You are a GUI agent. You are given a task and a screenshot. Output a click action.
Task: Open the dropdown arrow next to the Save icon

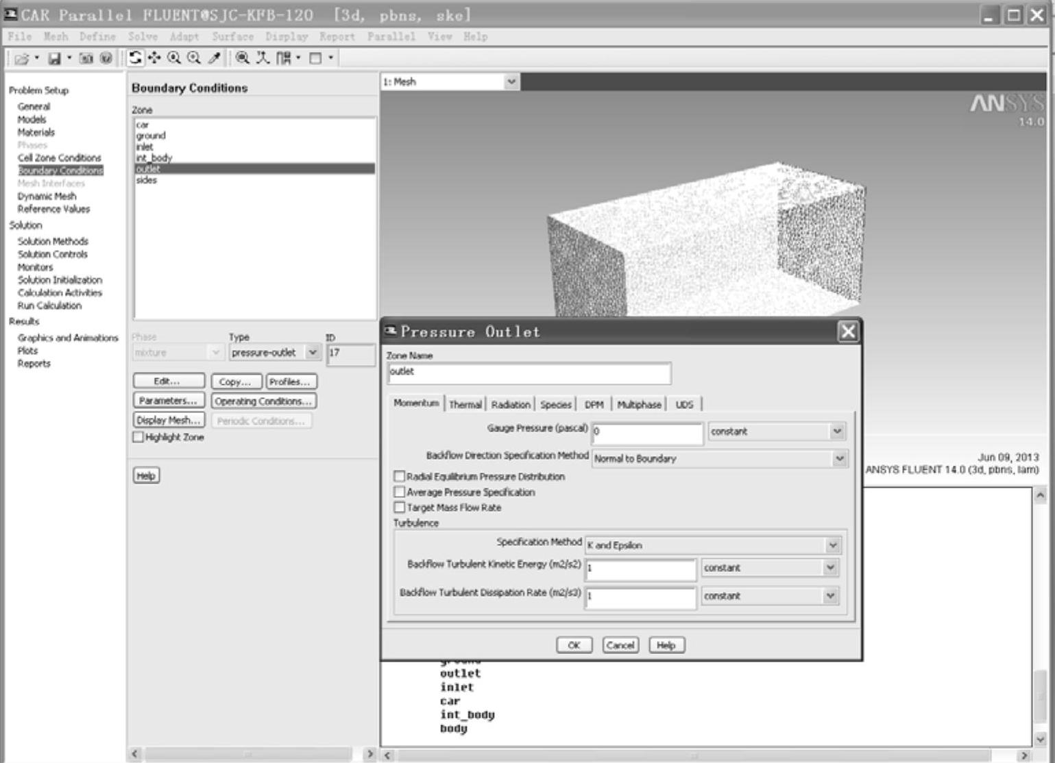(x=69, y=58)
